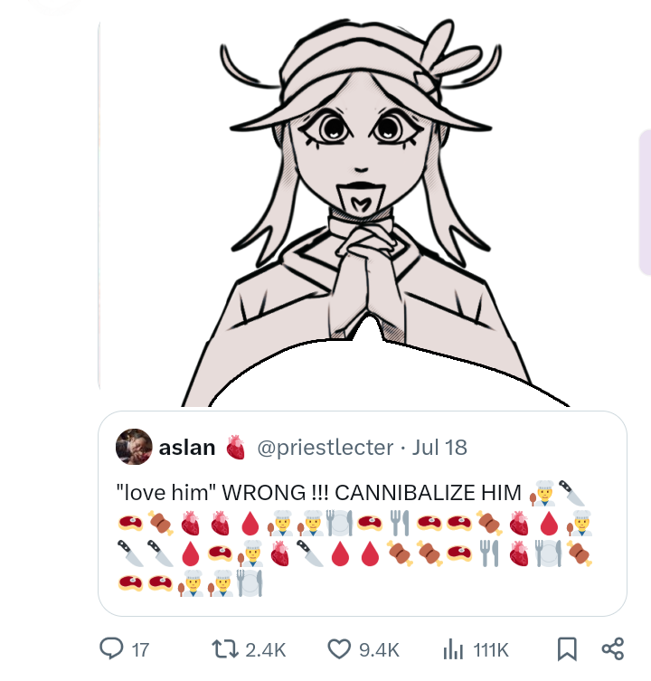Click the repost arrows icon
The height and width of the screenshot is (681, 651).
[x=222, y=648]
